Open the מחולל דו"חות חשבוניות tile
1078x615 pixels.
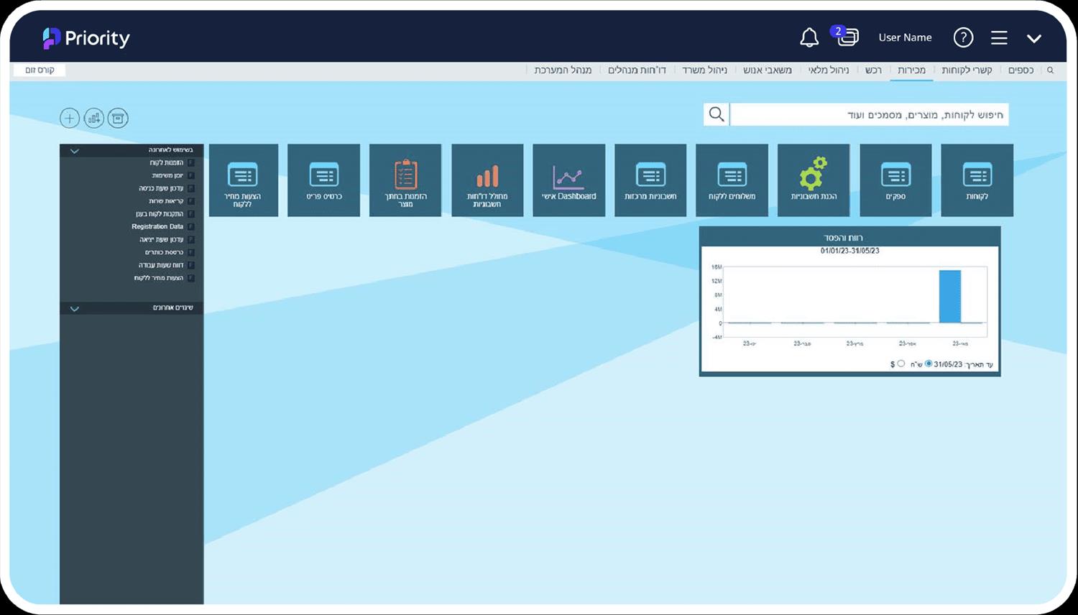(487, 180)
